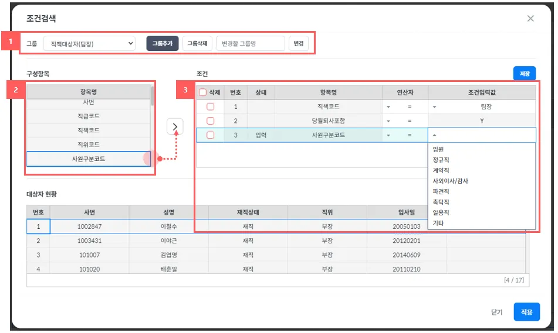Click employee number 1002847
Screen dimensions: 558x333
[x=89, y=226]
